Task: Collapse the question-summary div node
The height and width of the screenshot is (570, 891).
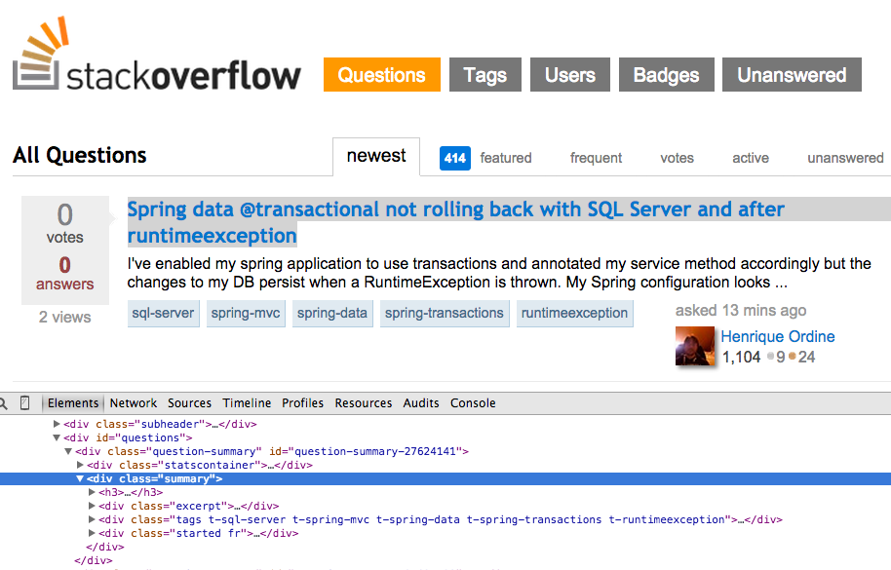Action: (x=68, y=451)
